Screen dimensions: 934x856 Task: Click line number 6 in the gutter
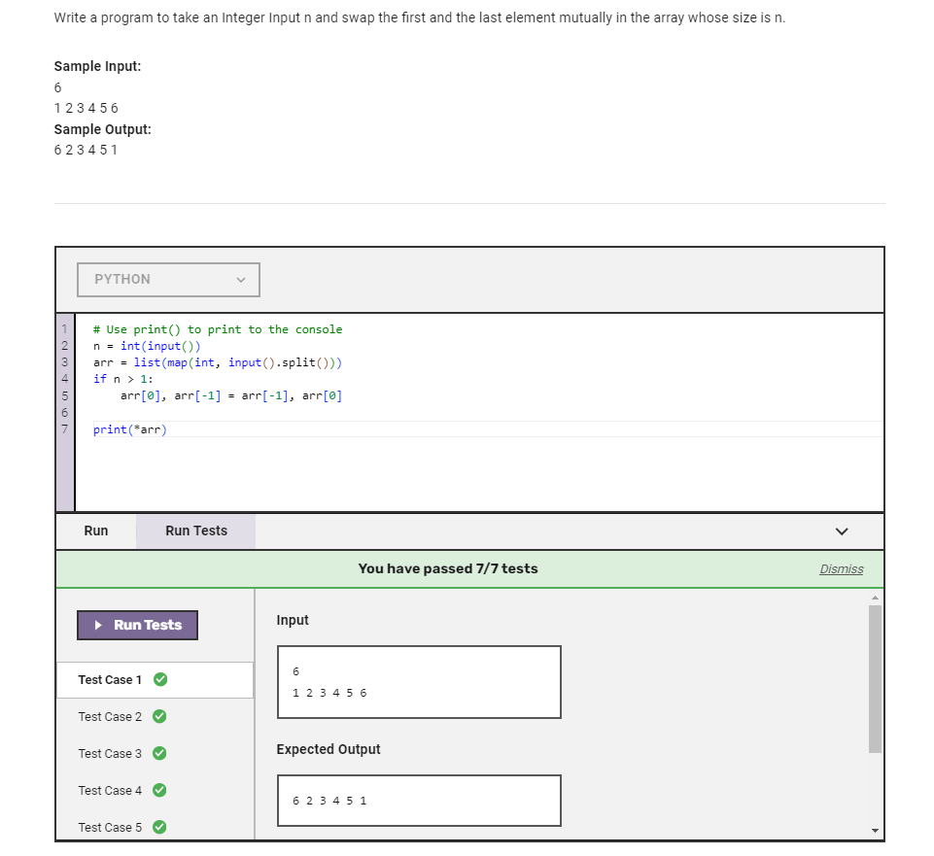[x=64, y=413]
